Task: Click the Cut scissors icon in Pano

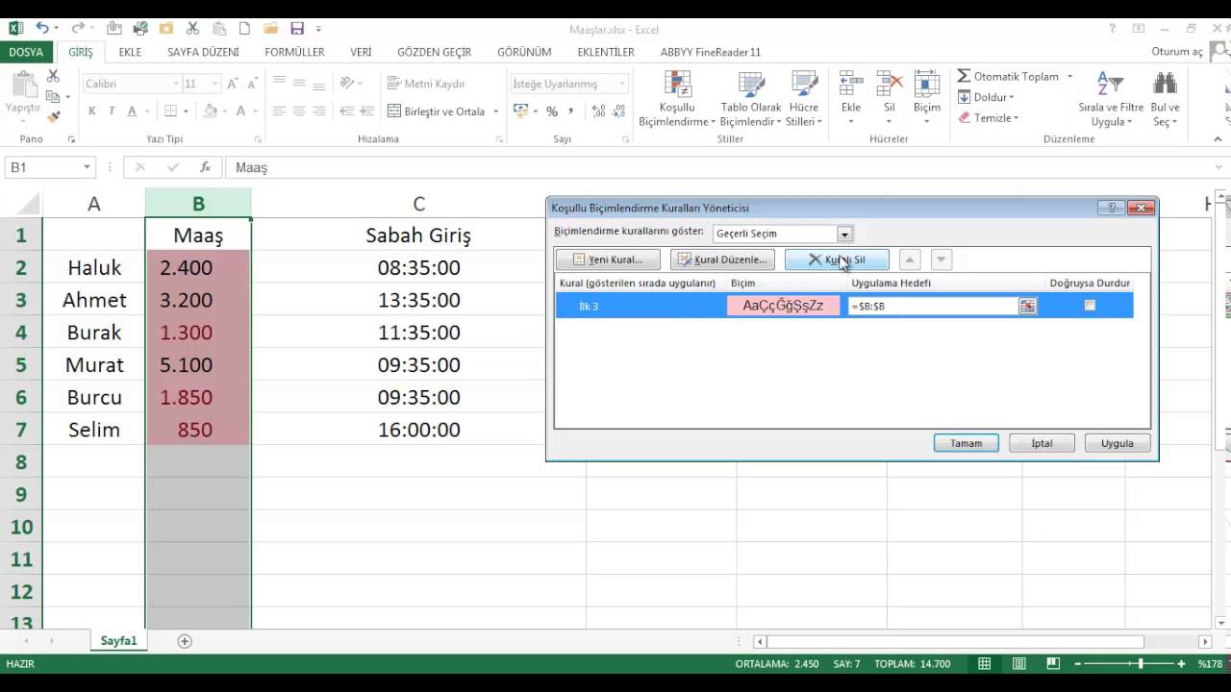Action: (x=53, y=76)
